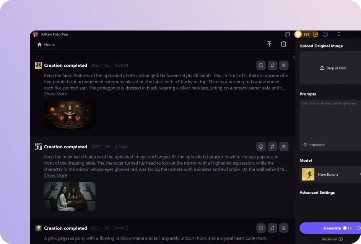The image size is (361, 244).
Task: Open the hamburger menu in title bar
Action: pos(339,34)
